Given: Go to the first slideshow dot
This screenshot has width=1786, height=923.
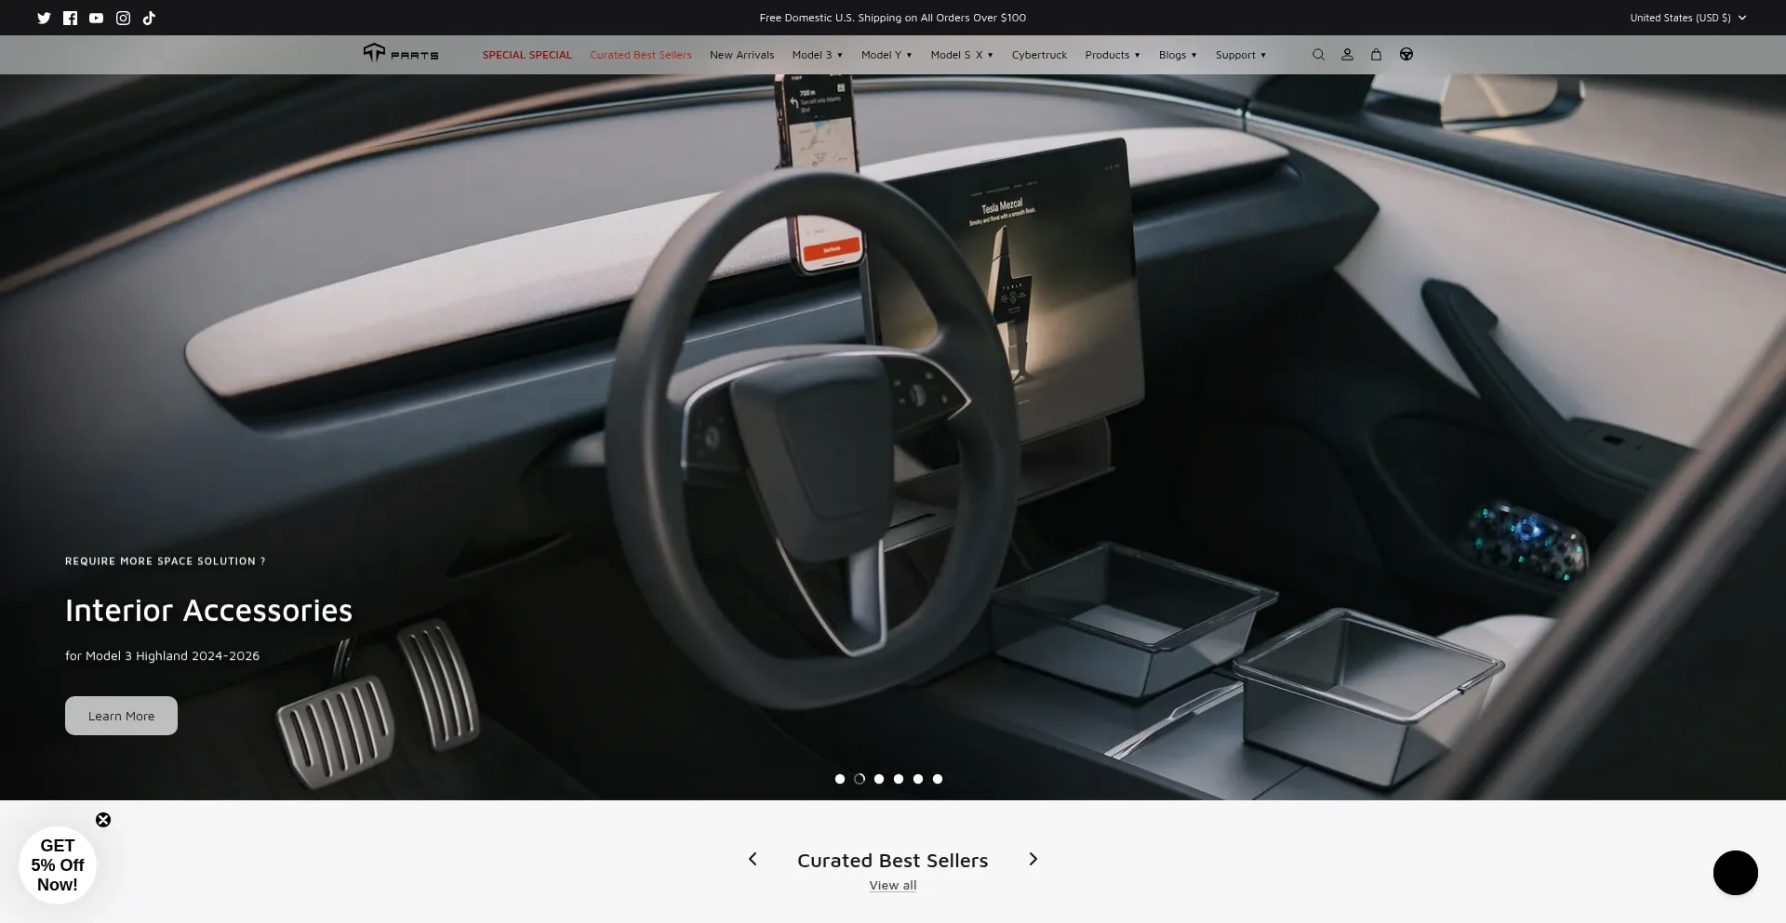Looking at the screenshot, I should tap(840, 779).
